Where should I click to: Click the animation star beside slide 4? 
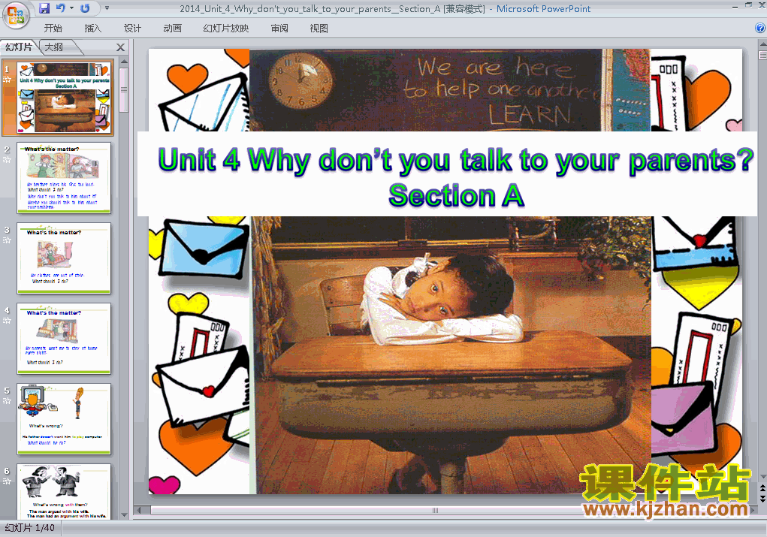point(7,321)
